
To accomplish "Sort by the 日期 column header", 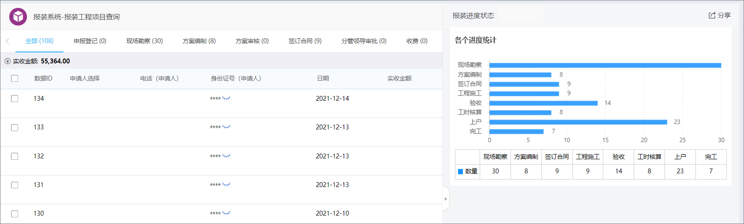I will (323, 78).
